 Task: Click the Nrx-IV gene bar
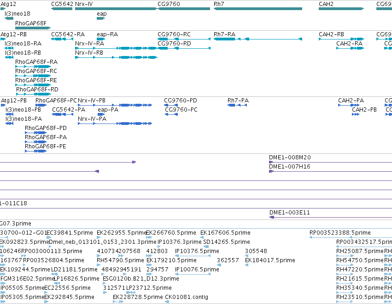116,9
